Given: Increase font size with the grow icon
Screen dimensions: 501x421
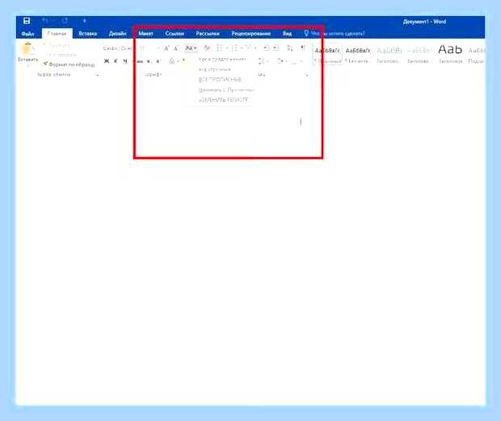Looking at the screenshot, I should coord(166,48).
